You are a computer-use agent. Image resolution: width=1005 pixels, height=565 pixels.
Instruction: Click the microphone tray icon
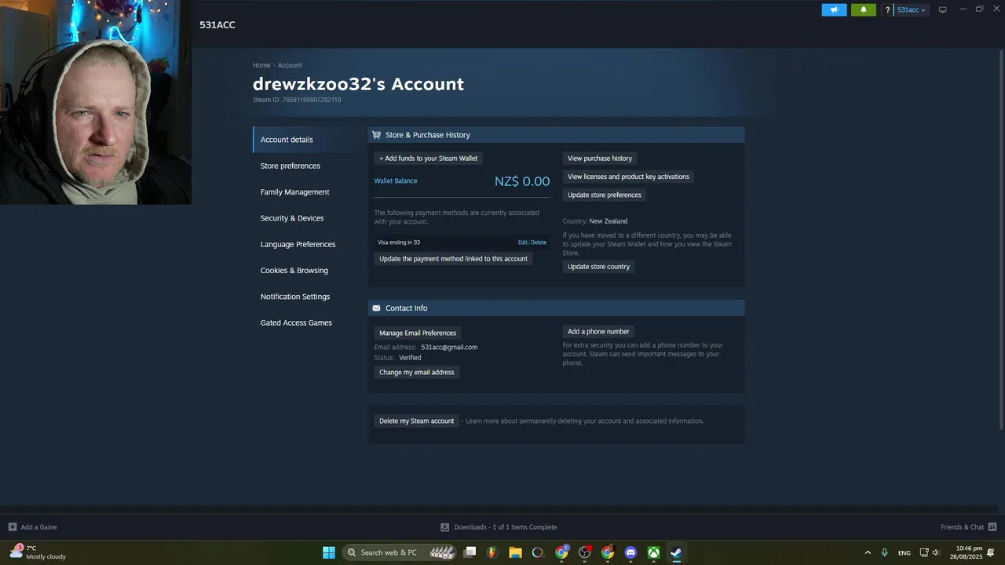coord(885,552)
